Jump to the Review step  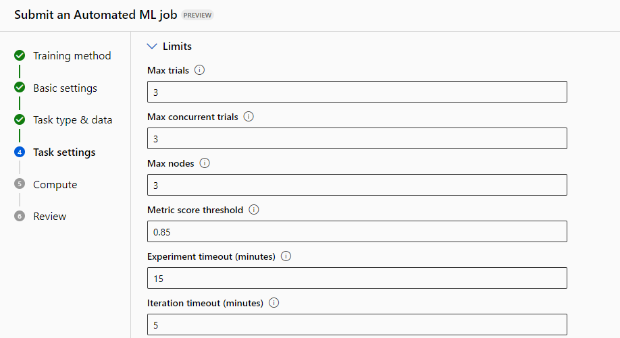point(49,217)
